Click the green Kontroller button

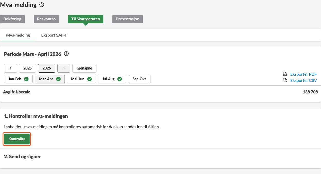(x=17, y=139)
